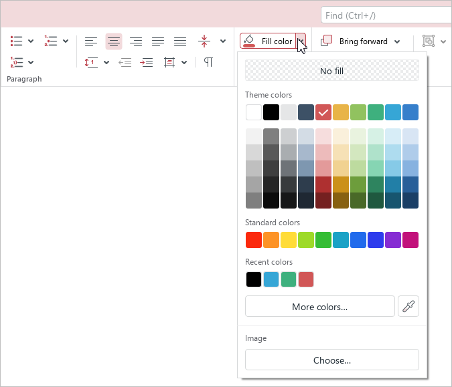Click Choose to select a fill image

(331, 360)
